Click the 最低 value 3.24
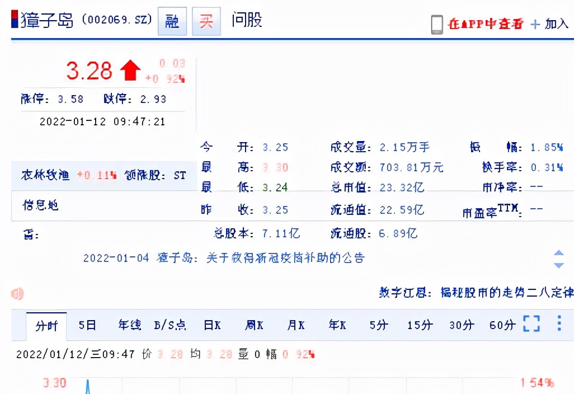 pos(275,187)
